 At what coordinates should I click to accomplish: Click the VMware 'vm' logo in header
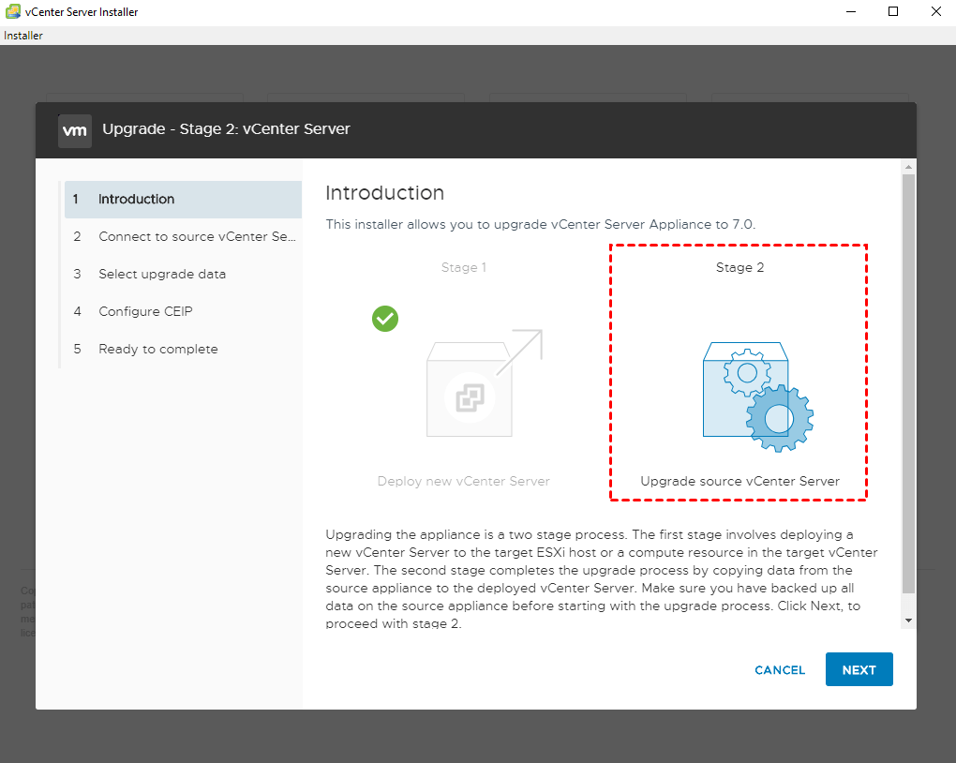click(x=75, y=130)
